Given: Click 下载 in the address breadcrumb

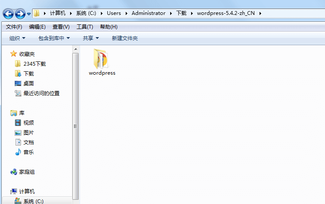Looking at the screenshot, I should 181,13.
